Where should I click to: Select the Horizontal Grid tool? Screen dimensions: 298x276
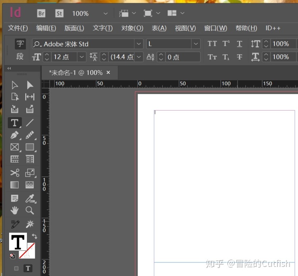14,159
